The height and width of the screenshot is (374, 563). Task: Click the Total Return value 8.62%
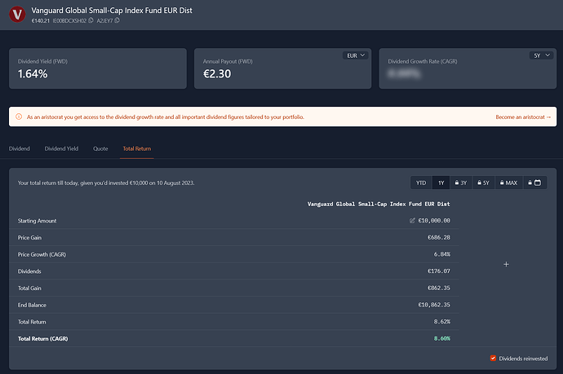coord(442,322)
